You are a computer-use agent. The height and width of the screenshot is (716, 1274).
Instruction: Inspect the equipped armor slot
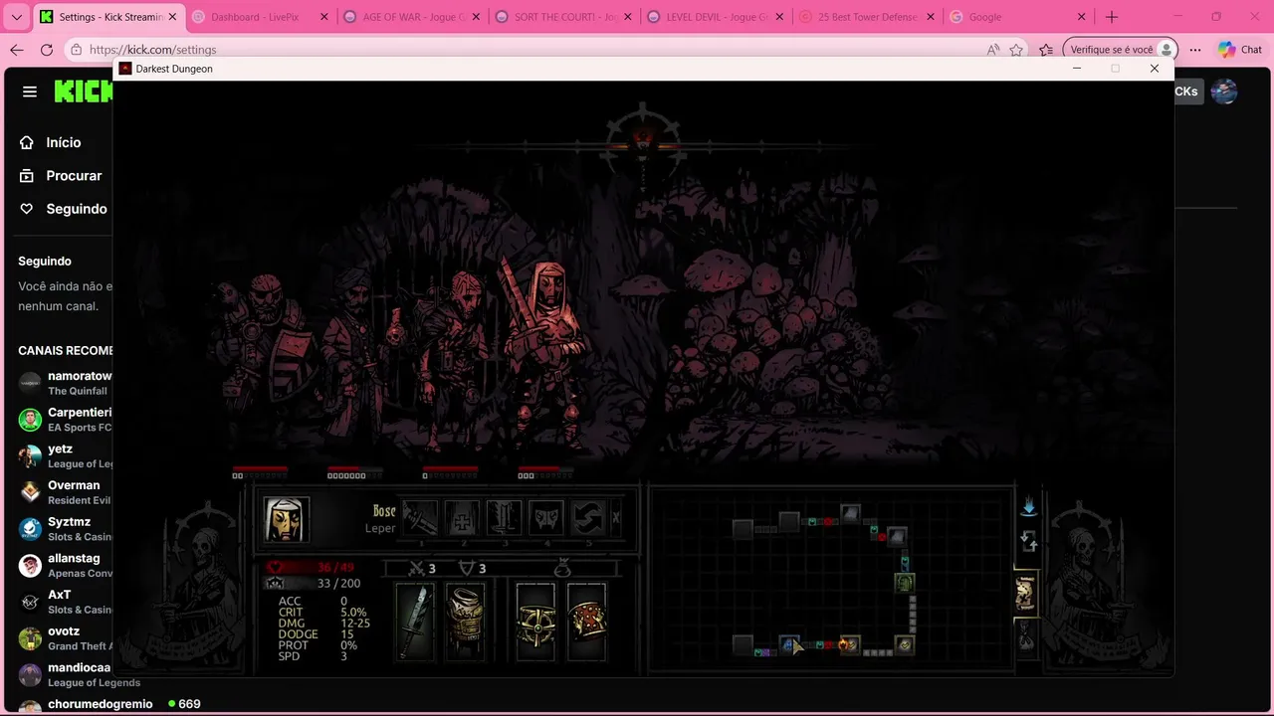465,623
